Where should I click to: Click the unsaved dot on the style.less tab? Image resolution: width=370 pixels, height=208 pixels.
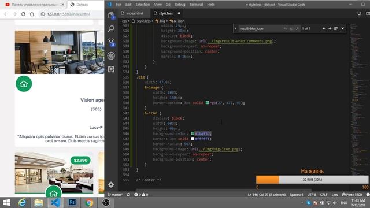(x=179, y=13)
